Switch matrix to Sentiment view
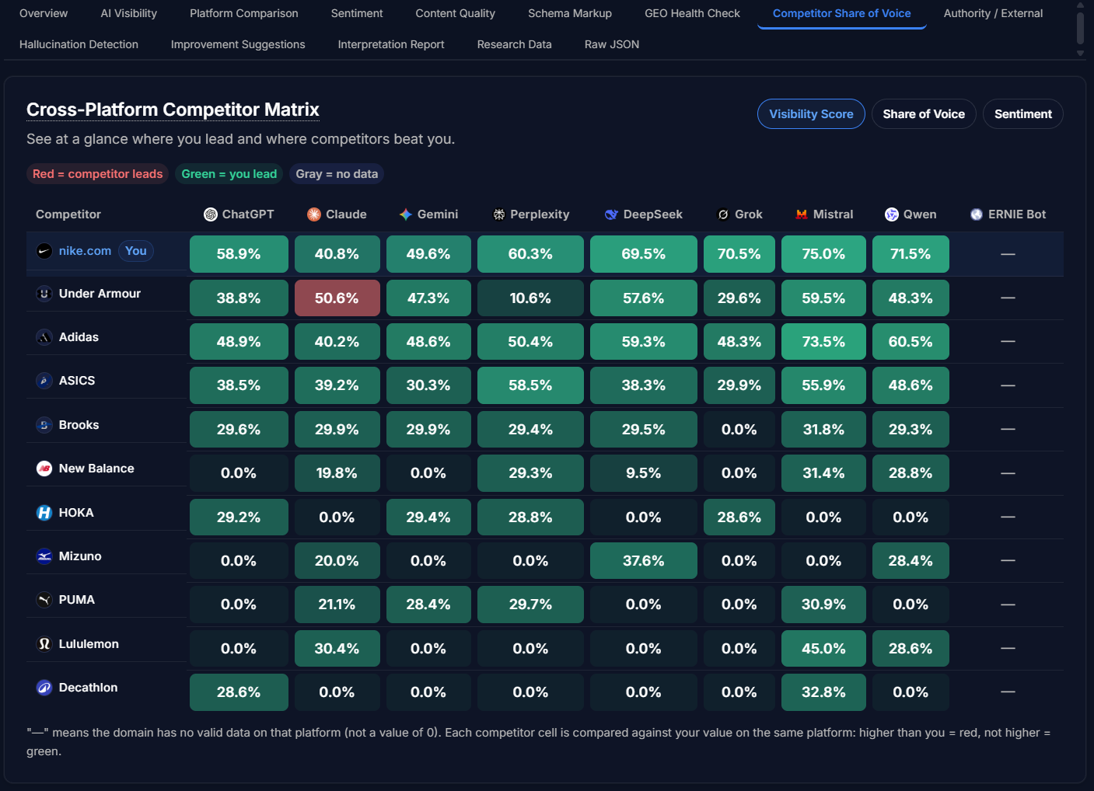Viewport: 1094px width, 791px height. pos(1023,114)
